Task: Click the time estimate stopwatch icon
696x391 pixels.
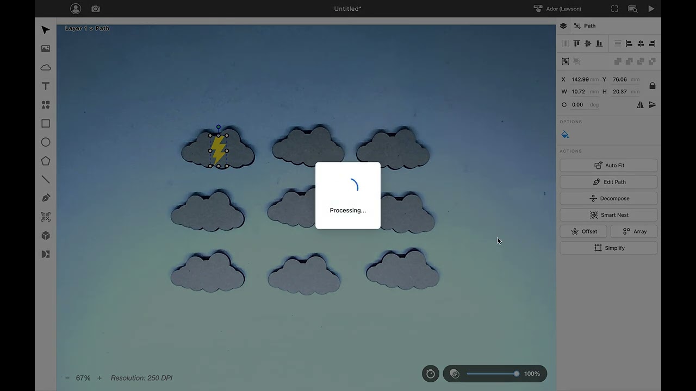Action: [x=430, y=374]
